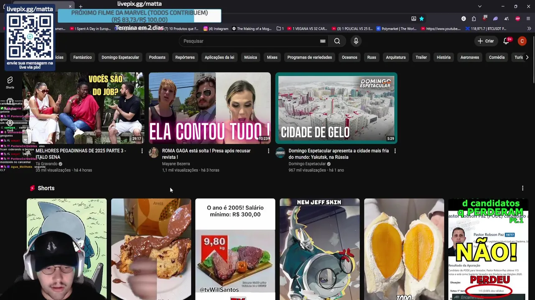This screenshot has width=535, height=300.
Task: Select the Domingo Espetacular category chip
Action: [120, 57]
